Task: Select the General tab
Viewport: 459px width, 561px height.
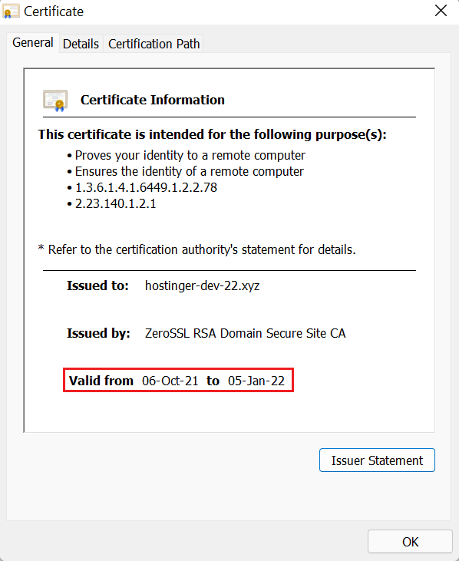Action: click(x=32, y=42)
